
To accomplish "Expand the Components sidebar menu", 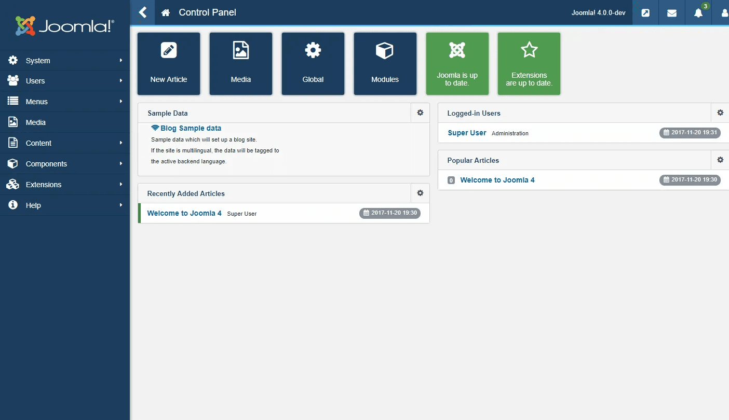I will click(47, 164).
